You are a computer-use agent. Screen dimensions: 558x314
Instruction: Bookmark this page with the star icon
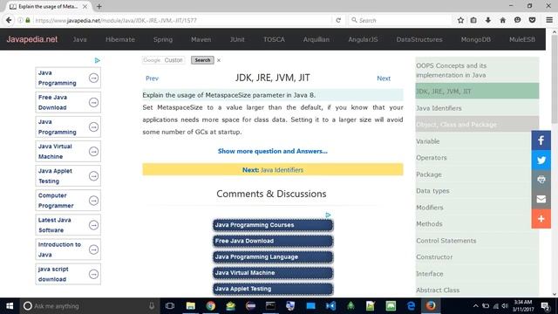460,20
